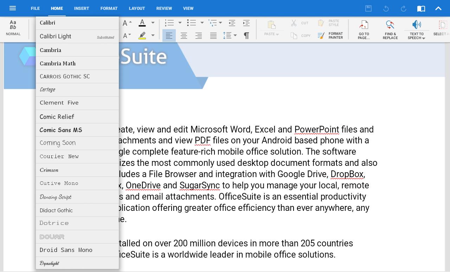Click the decrease indent icon
The width and height of the screenshot is (450, 272).
232,23
